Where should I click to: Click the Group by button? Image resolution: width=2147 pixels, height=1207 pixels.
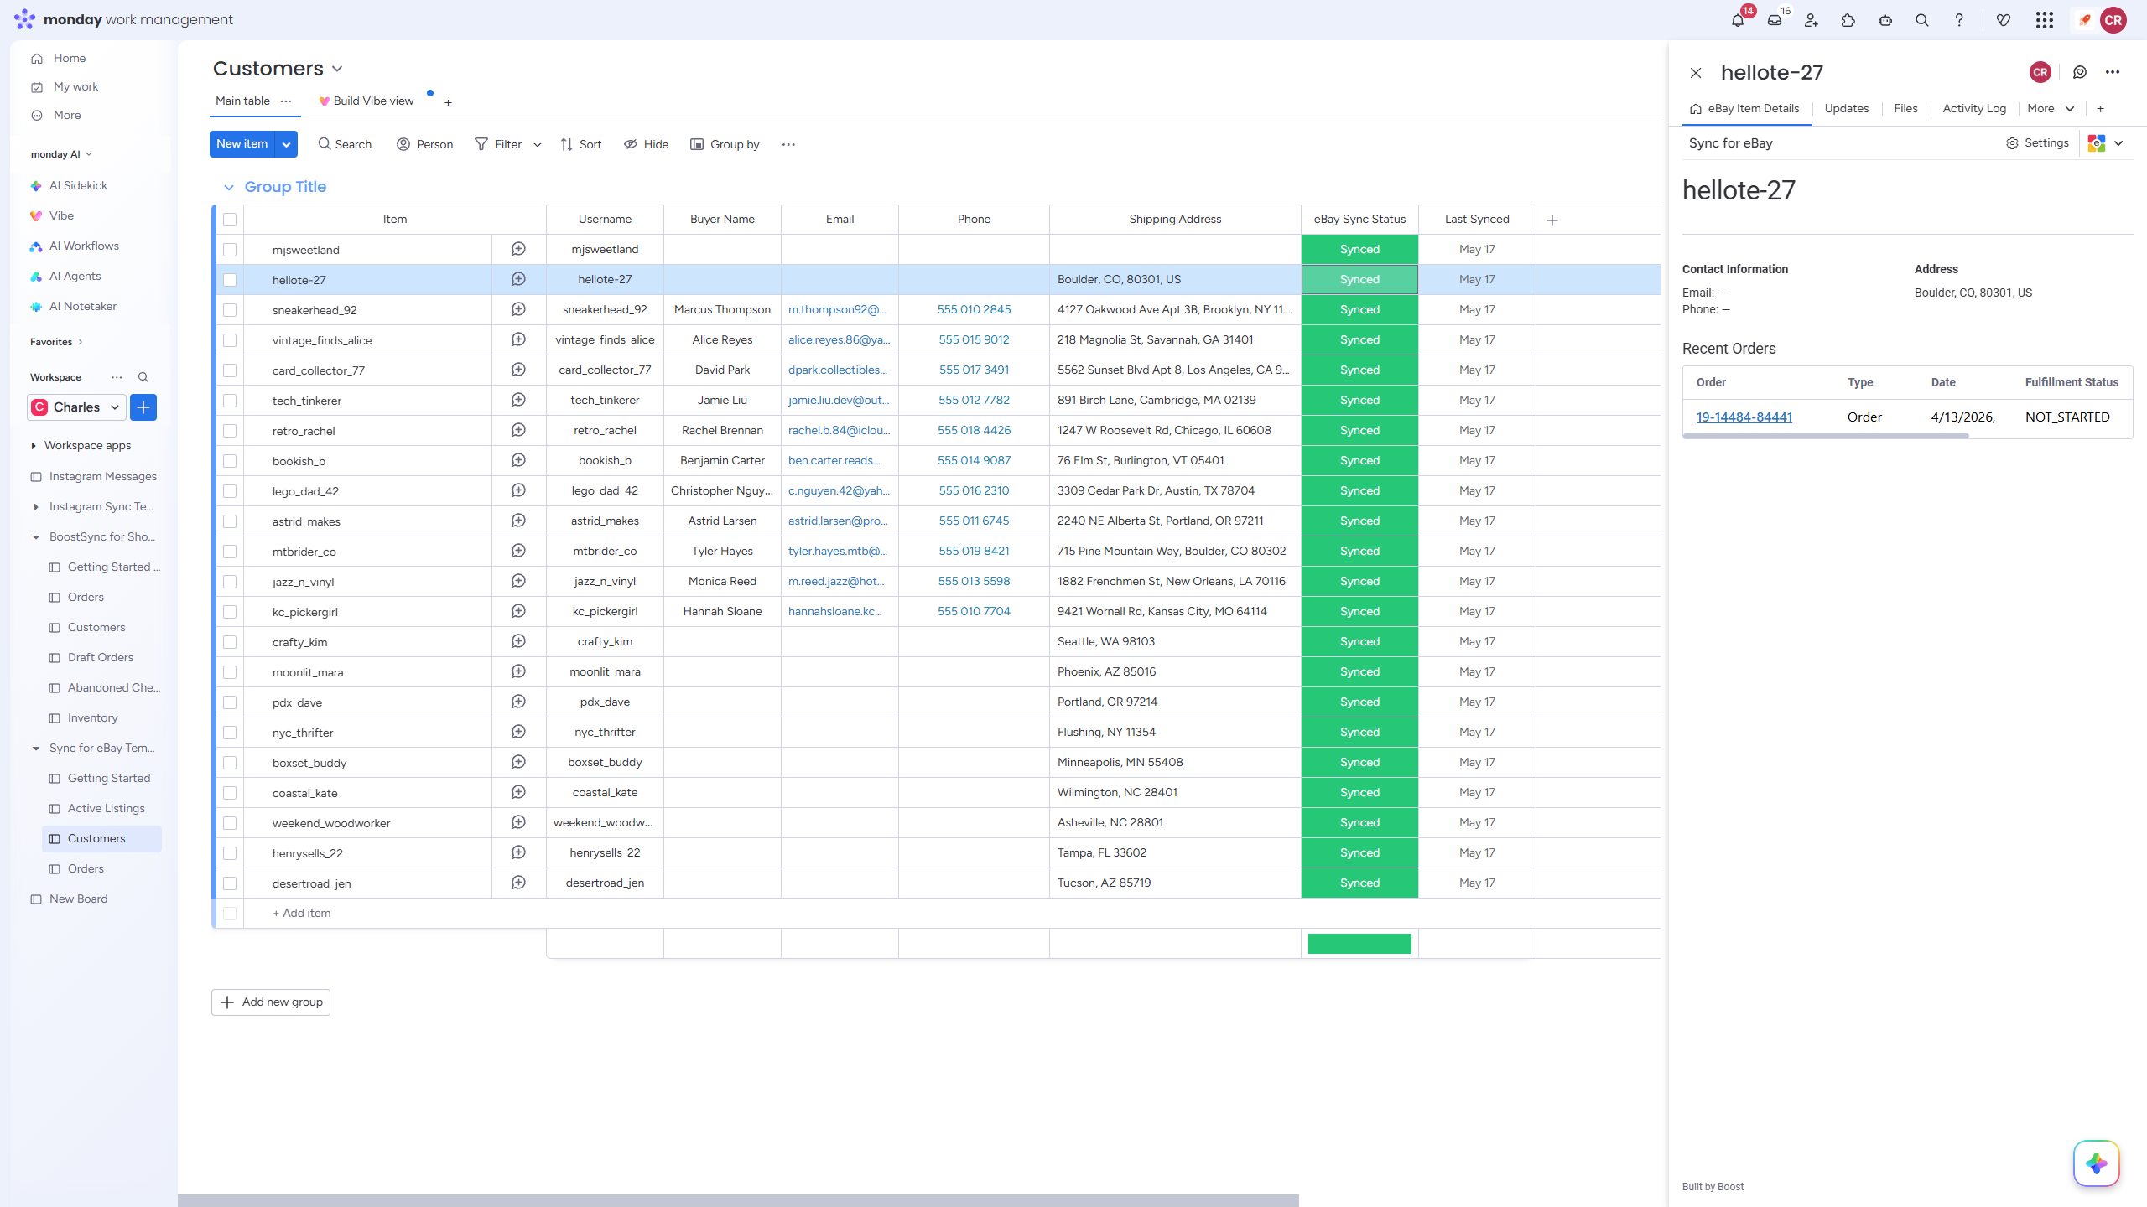(725, 144)
